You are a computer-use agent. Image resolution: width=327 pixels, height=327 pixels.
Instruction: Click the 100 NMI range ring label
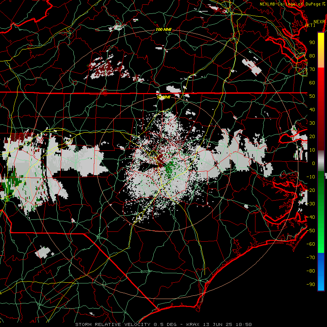point(163,30)
